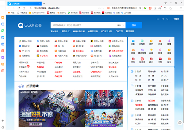
Task: Open the 爱淘宝 bookmark
Action: pyautogui.click(x=51, y=13)
